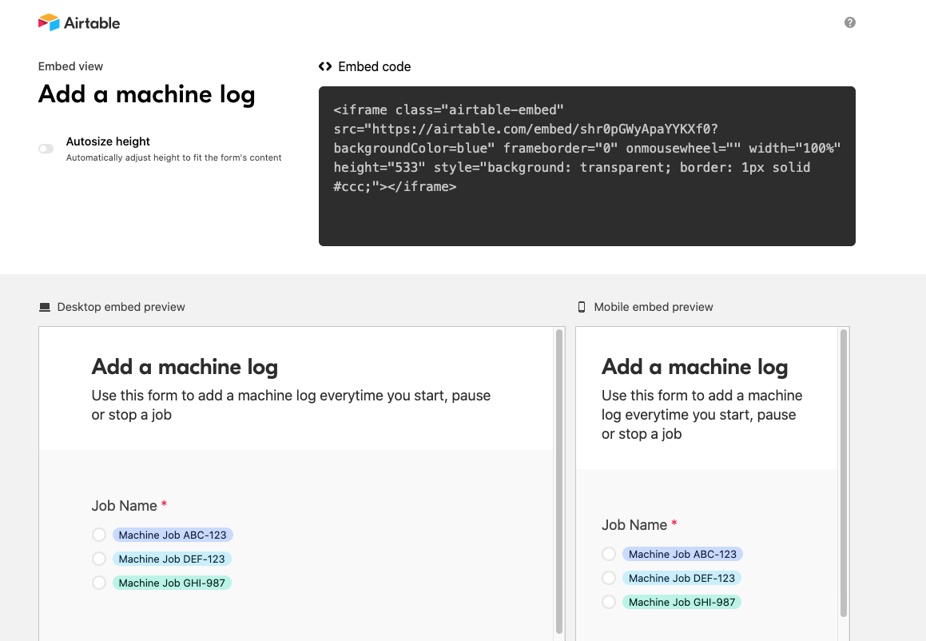Click the Machine Job DEF-123 label in desktop preview
Viewport: 926px width, 641px height.
click(x=172, y=559)
